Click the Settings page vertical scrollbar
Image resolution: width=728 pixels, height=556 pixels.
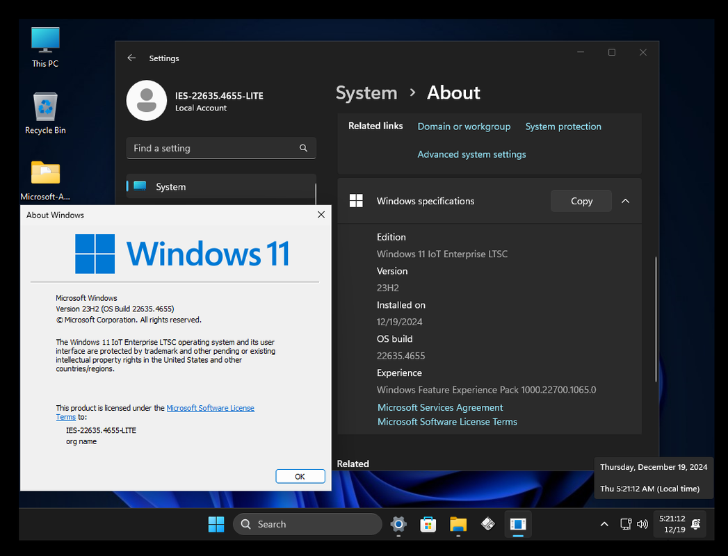[x=656, y=319]
